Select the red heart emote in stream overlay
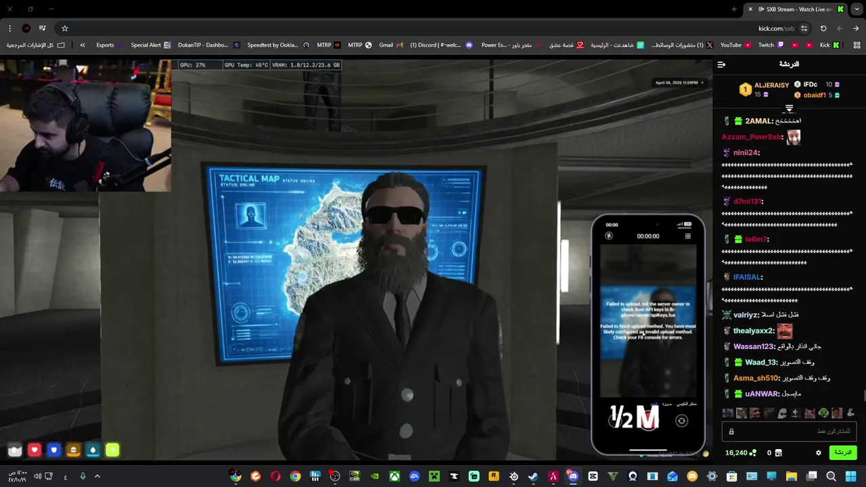 pos(35,450)
